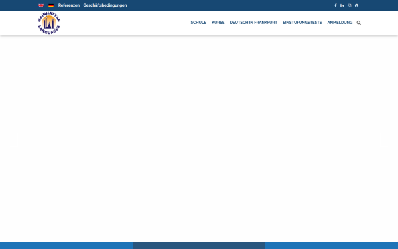Click the Mainhattan Languages logo
Screen dimensions: 398x249
pos(49,23)
